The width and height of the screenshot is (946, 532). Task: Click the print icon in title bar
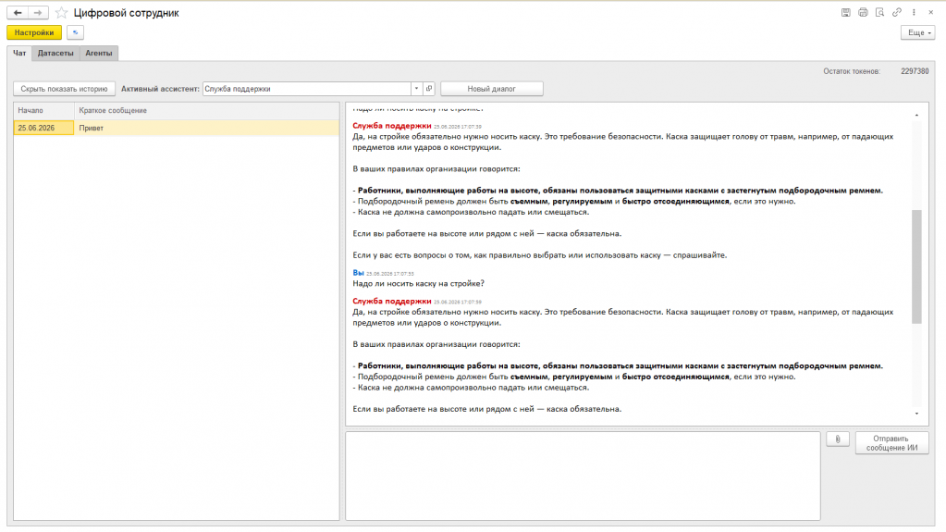(863, 12)
